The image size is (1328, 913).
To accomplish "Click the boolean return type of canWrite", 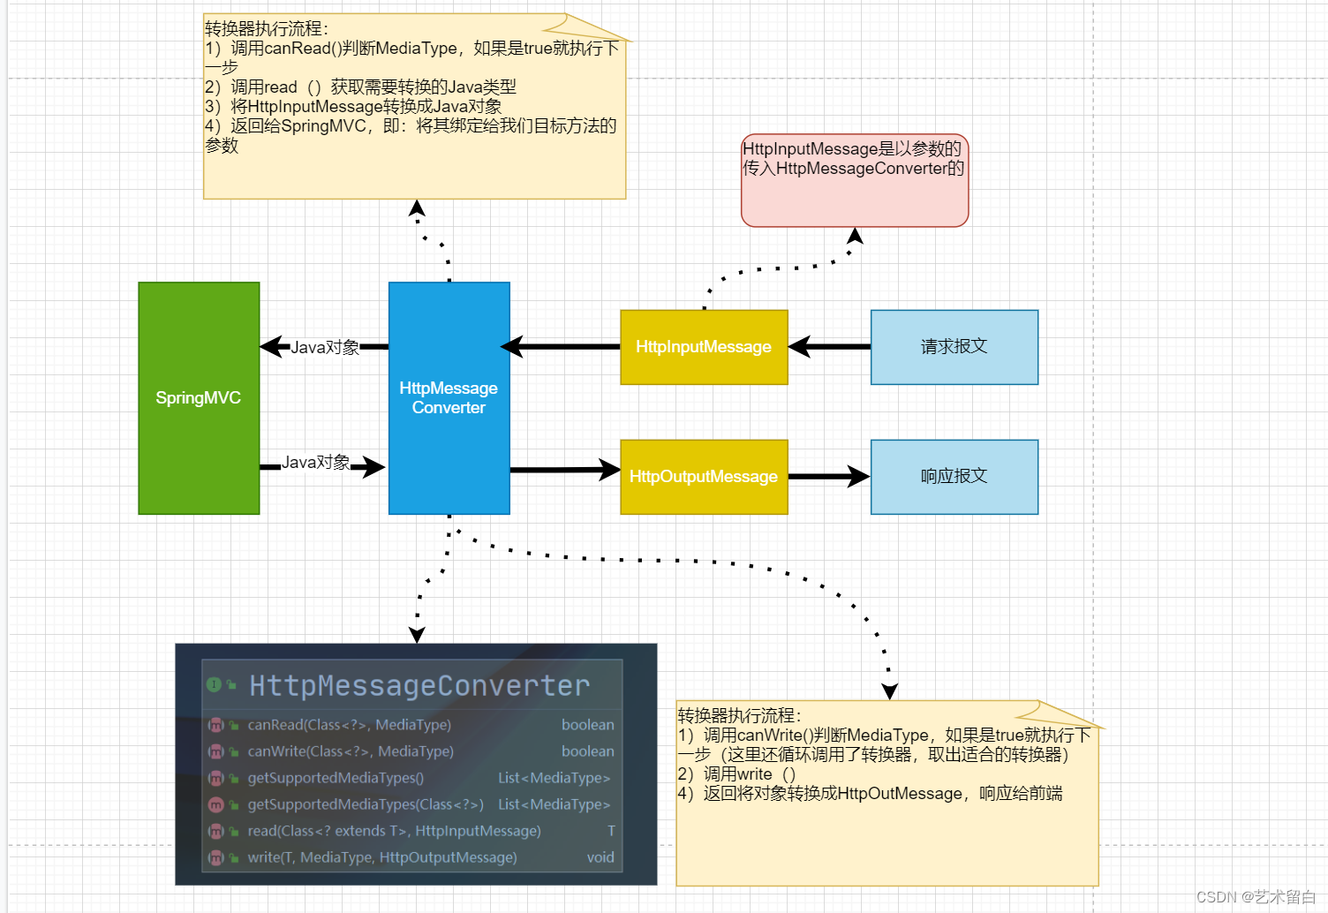I will [588, 751].
